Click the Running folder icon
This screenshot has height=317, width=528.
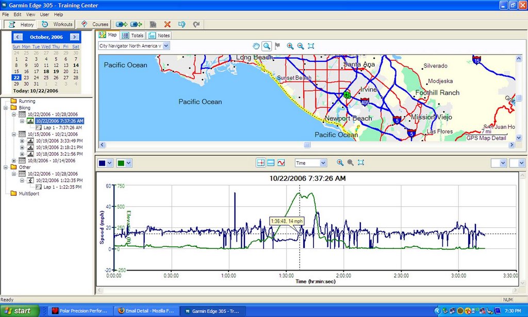tap(13, 101)
